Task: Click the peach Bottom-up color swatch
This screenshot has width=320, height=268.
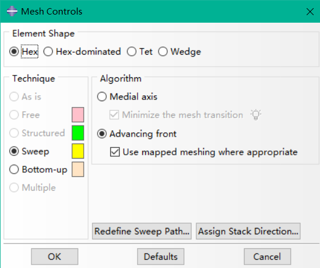Action: tap(78, 169)
